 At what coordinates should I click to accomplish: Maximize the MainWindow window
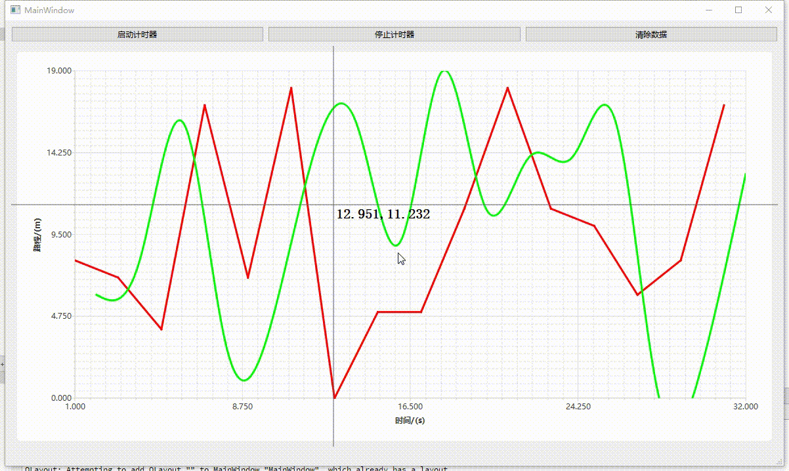point(739,10)
